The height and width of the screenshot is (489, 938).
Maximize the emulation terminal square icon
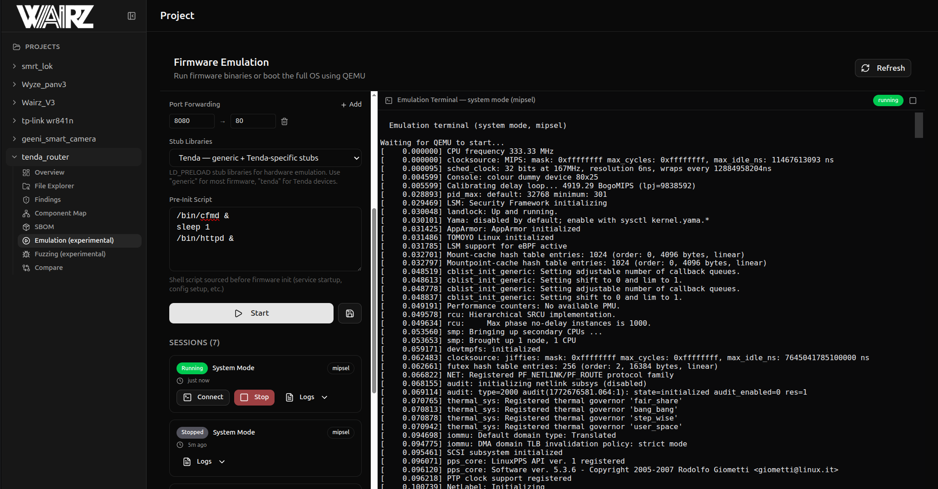[x=913, y=100]
